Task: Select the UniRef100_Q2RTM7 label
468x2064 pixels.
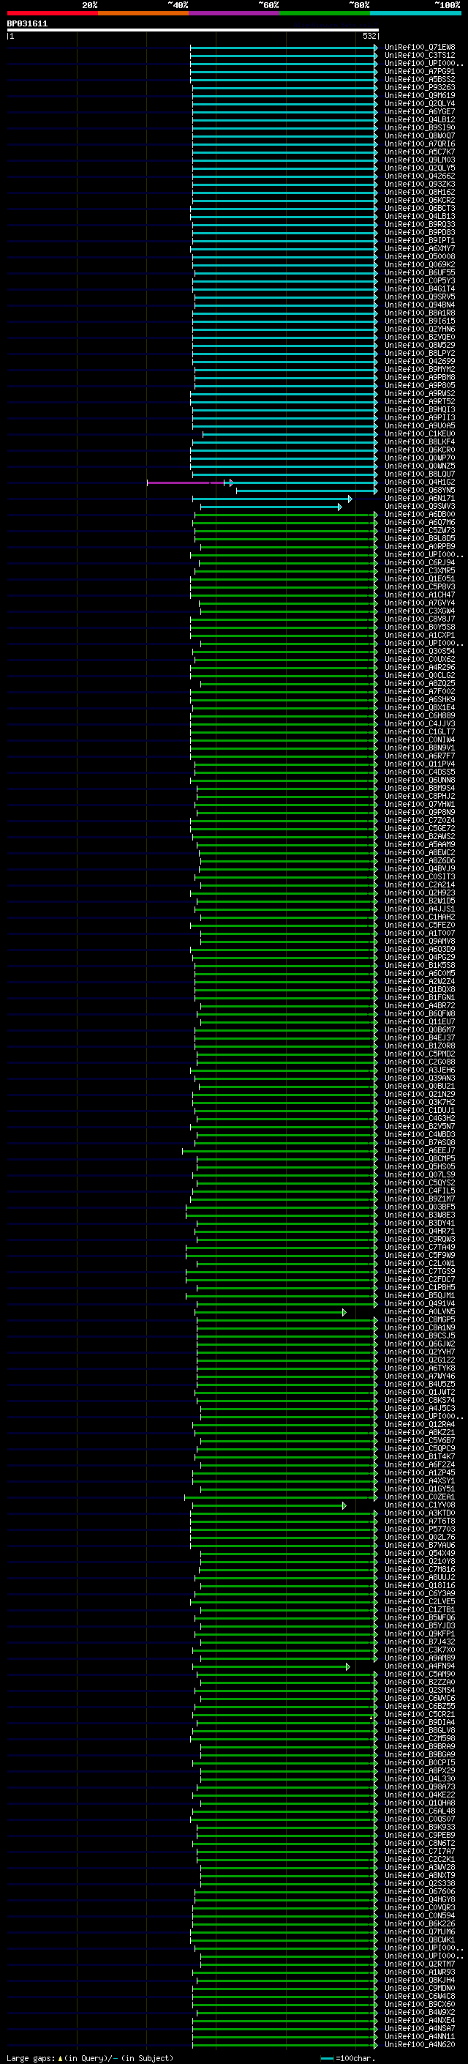Action: (419, 1964)
